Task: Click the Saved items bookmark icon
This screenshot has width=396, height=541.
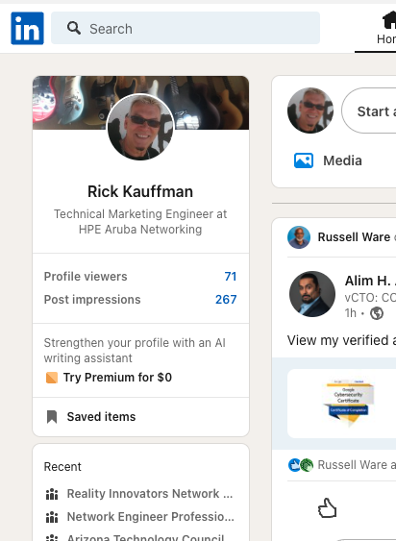Action: pos(52,416)
